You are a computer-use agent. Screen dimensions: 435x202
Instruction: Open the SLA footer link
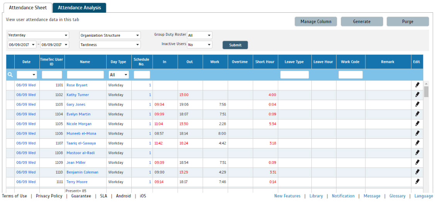[x=104, y=196]
